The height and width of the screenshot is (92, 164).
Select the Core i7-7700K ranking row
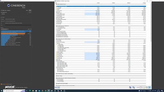tap(16, 41)
